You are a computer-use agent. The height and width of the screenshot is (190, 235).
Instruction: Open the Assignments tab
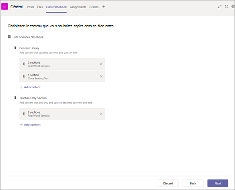point(78,7)
